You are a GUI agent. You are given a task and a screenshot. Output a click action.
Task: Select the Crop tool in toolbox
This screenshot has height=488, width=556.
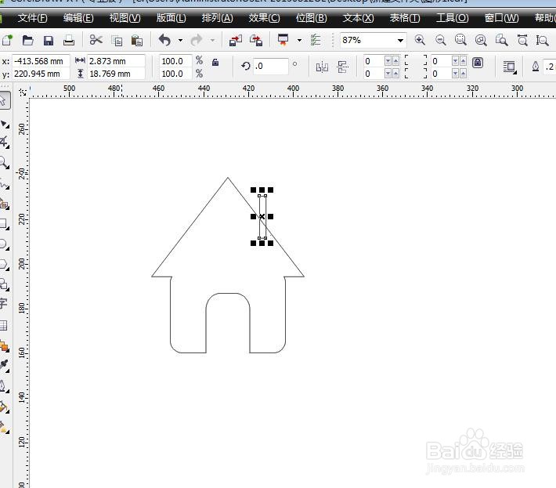[4, 143]
